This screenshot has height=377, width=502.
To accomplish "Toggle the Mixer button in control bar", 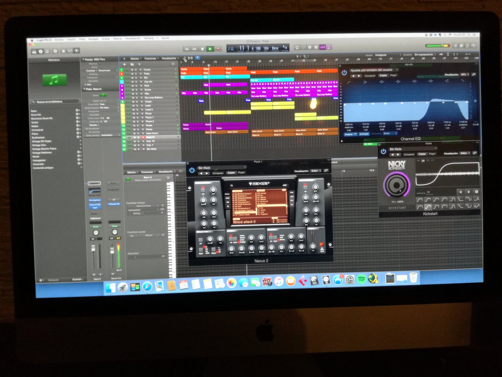I will (69, 51).
